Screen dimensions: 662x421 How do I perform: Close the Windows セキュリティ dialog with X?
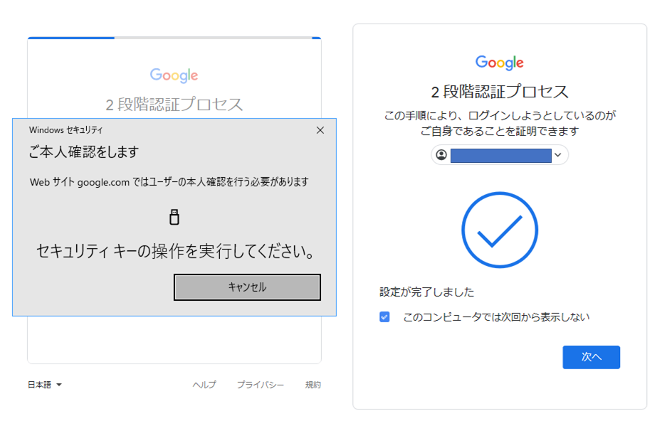[320, 130]
